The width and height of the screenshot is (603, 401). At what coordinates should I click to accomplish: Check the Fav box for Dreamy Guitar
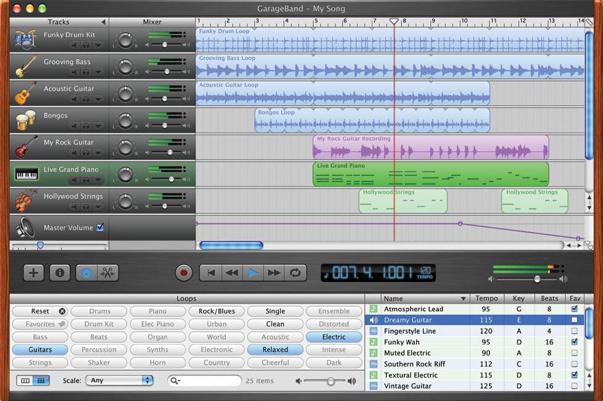coord(575,320)
